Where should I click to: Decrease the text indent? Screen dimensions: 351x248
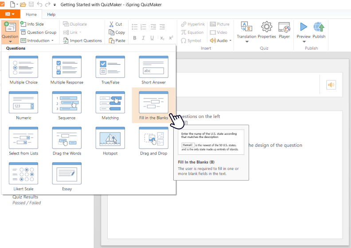pyautogui.click(x=153, y=27)
